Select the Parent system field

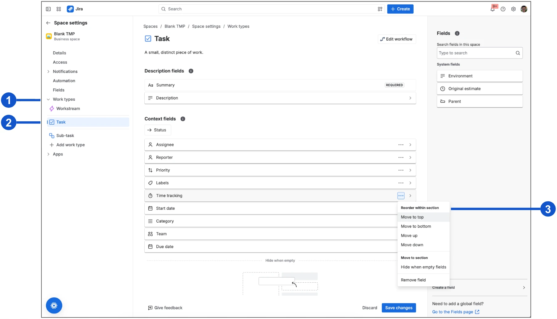pos(480,101)
